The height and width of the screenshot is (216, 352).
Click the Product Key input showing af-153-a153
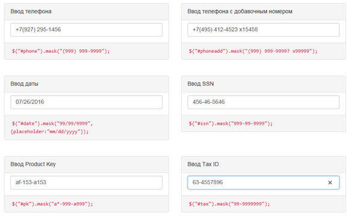point(86,182)
